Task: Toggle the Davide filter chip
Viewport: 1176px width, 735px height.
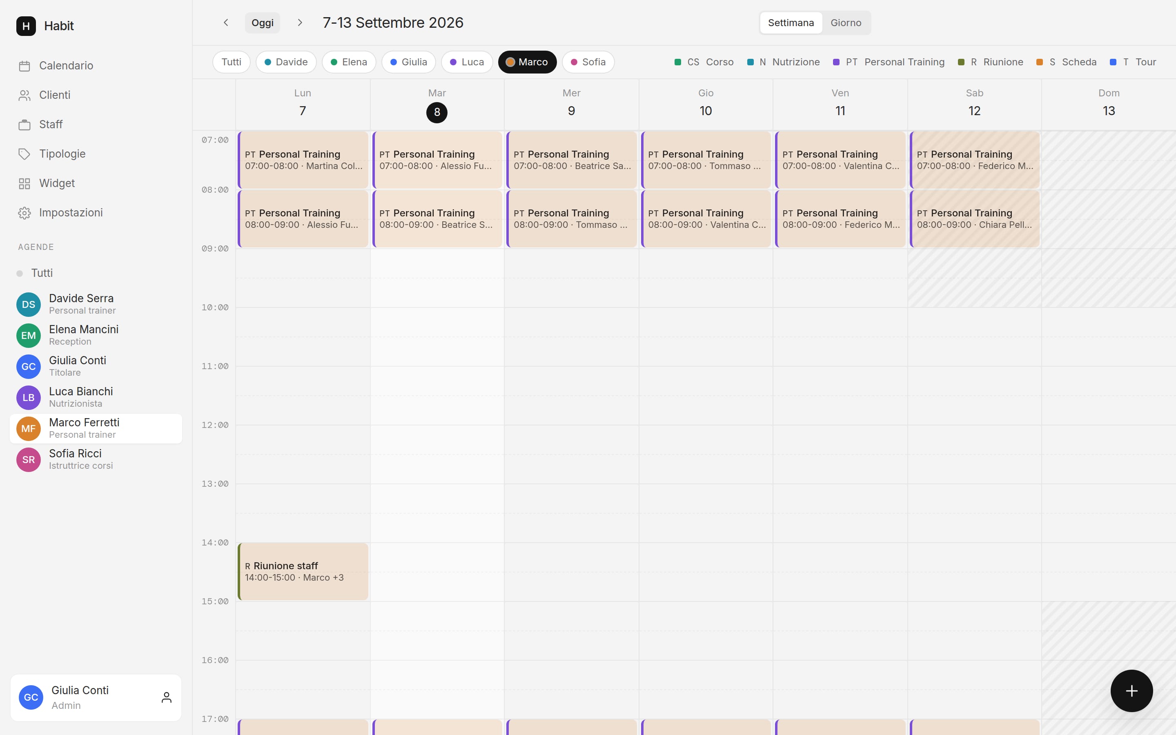Action: click(x=286, y=62)
